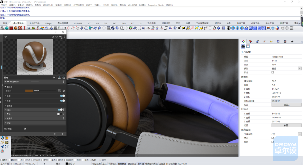Click the back arrow at material editor bottom
This screenshot has height=165, width=303.
[x=54, y=134]
